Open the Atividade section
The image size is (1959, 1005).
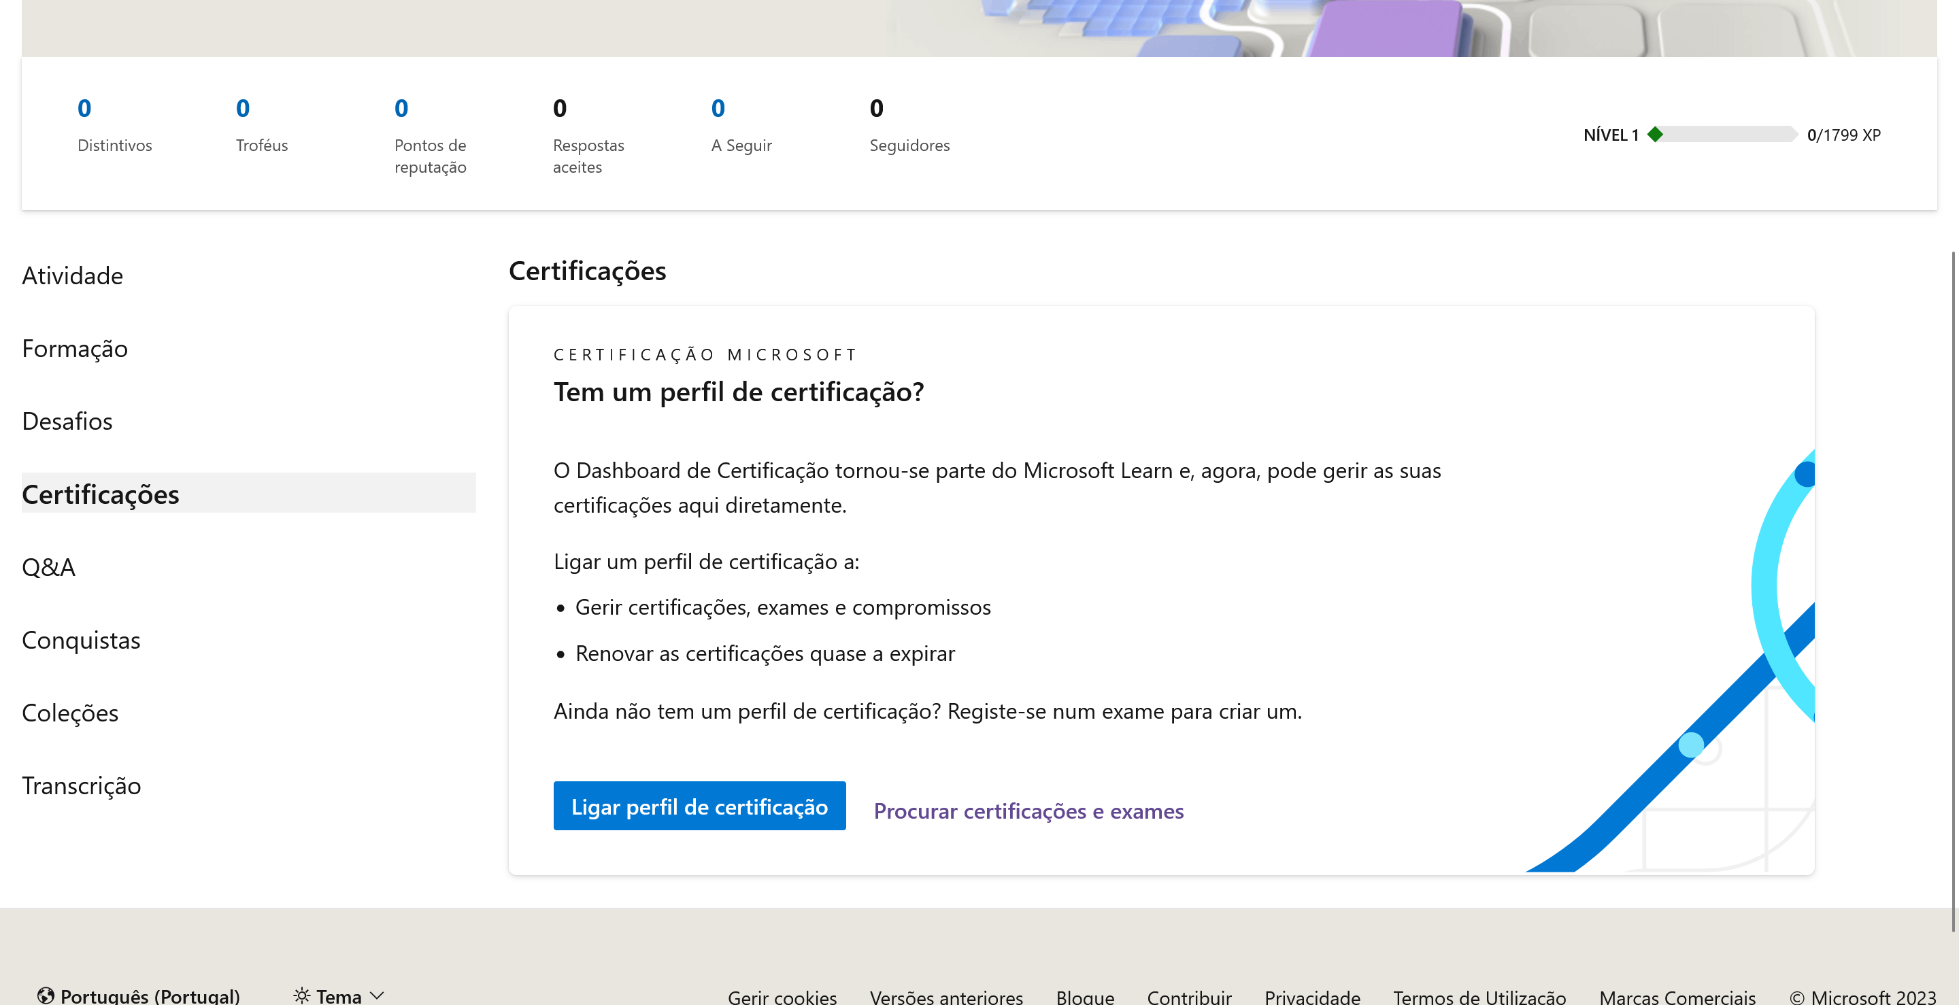[72, 275]
